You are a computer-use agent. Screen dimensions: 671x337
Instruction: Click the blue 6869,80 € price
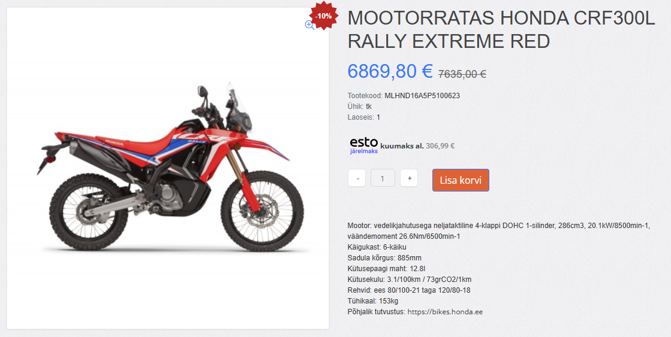tap(390, 71)
